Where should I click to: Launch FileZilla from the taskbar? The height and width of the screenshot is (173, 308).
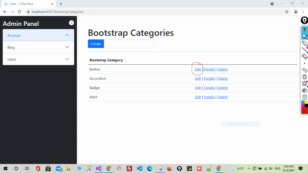(x=129, y=168)
